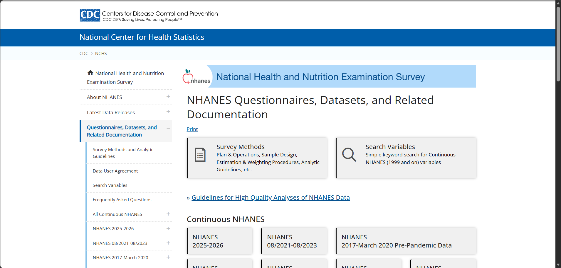The height and width of the screenshot is (268, 561).
Task: Select NHANES 2017-March 2020 in the sidebar
Action: tap(120, 258)
